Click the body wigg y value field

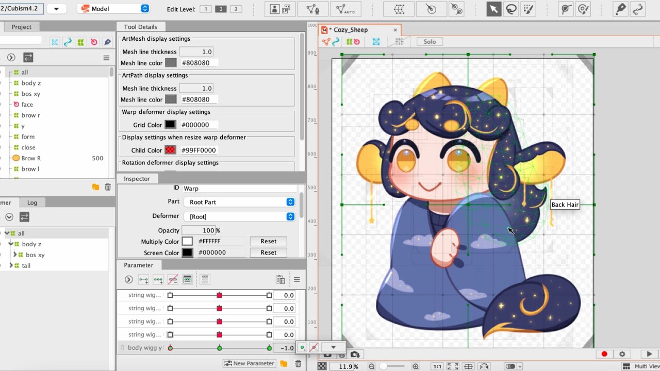pos(284,348)
